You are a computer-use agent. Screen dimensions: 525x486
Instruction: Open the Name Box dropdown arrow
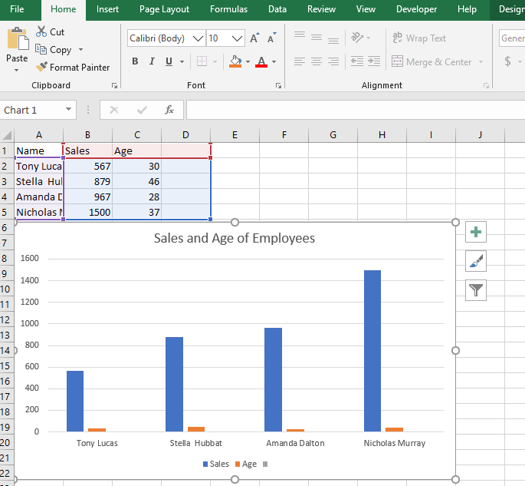coord(69,110)
